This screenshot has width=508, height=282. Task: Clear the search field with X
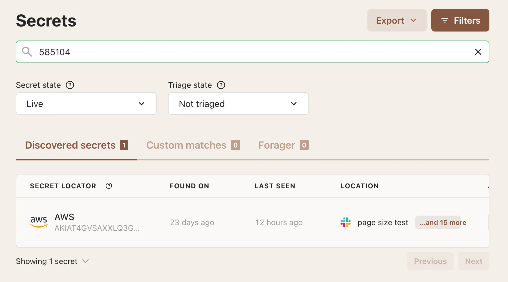(478, 52)
